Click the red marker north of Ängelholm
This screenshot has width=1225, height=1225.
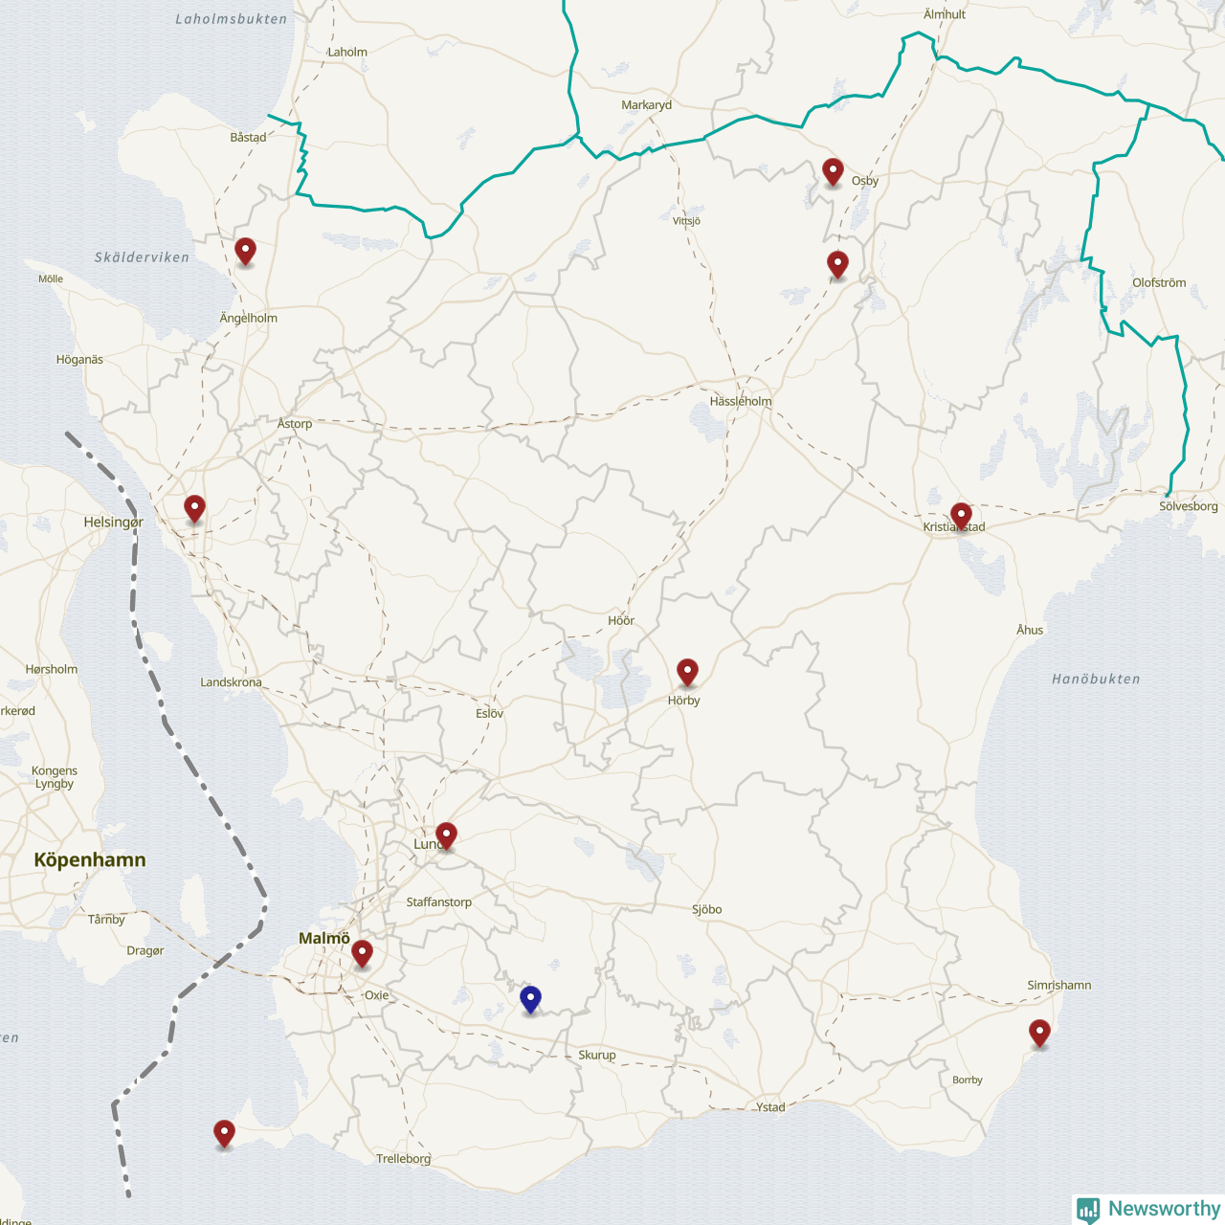tap(245, 251)
